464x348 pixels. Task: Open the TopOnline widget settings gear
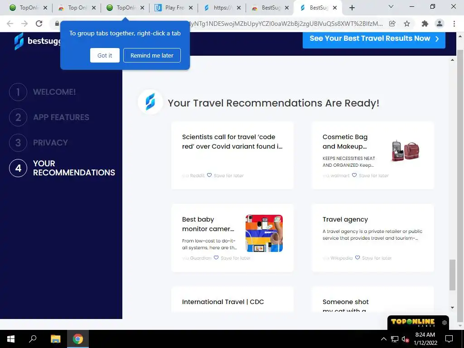click(444, 323)
